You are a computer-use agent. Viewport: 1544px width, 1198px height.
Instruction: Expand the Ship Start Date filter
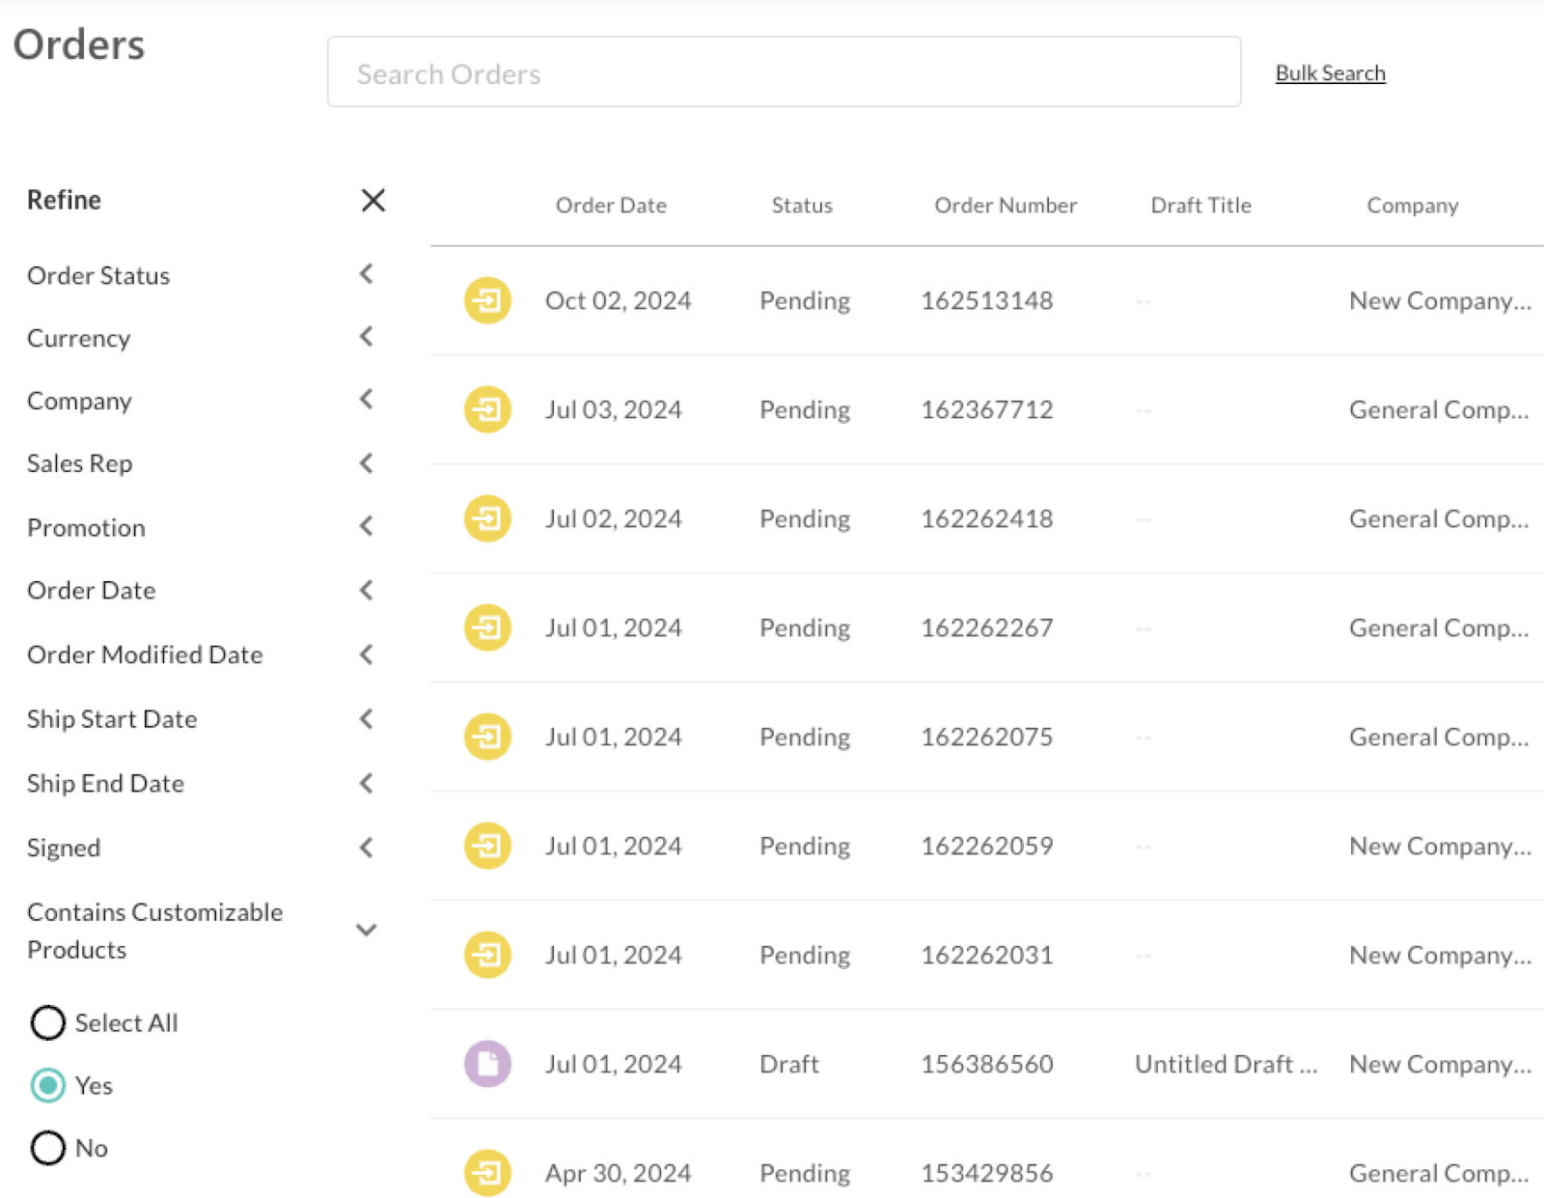tap(367, 718)
